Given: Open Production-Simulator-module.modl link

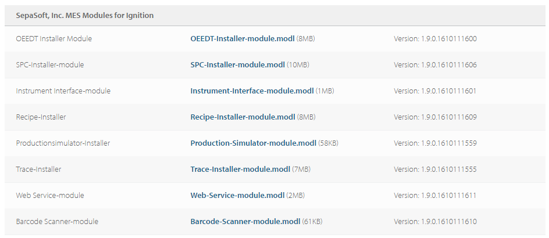Looking at the screenshot, I should [254, 143].
